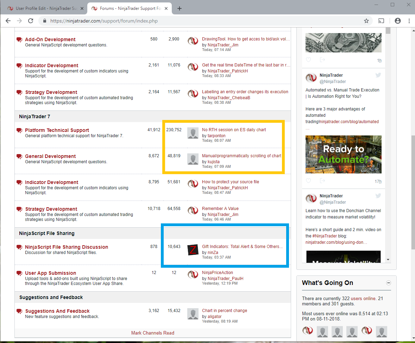View user kujista's profile
415x343 pixels.
214,161
